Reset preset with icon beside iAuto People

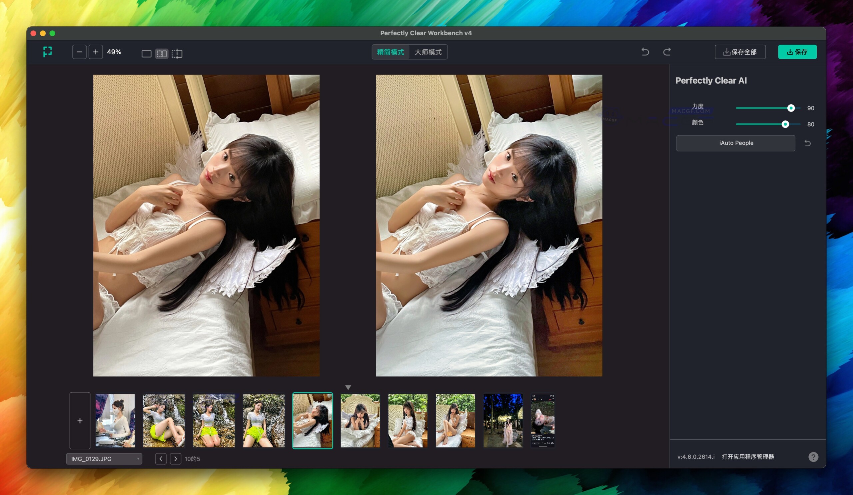[x=808, y=143]
